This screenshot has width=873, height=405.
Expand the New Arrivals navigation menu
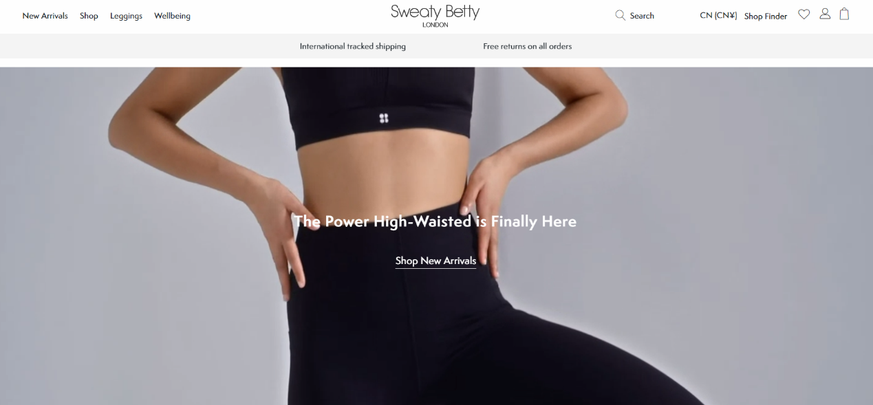click(45, 16)
